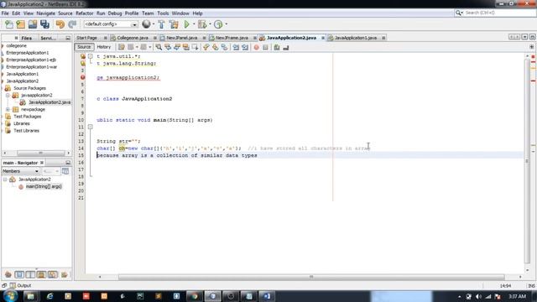Viewport: 537px width, 302px height.
Task: Toggle the Source view button
Action: pos(84,47)
